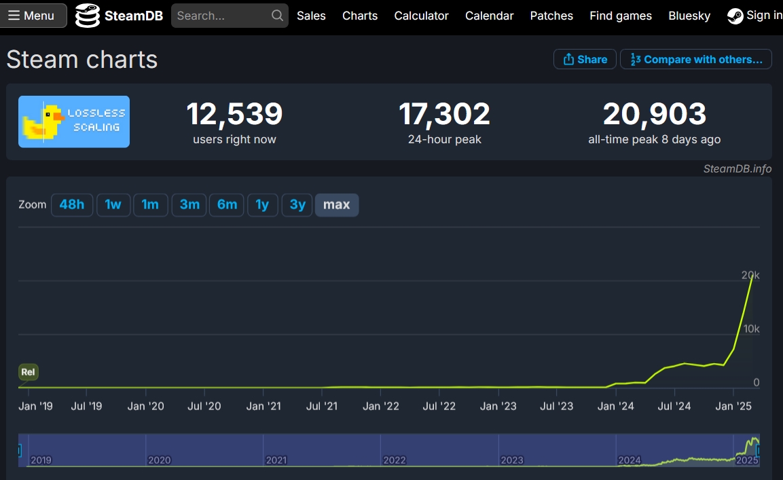Image resolution: width=783 pixels, height=480 pixels.
Task: Open the hamburger Menu button
Action: pyautogui.click(x=33, y=16)
